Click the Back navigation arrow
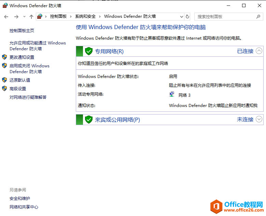Image resolution: width=266 pixels, height=216 pixels. (x=6, y=17)
